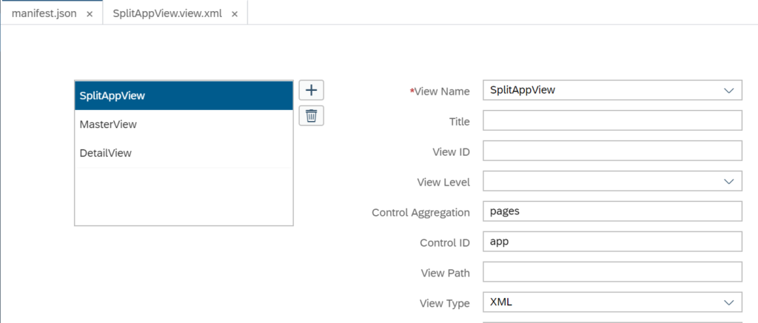Expand the View Name dropdown arrow
The height and width of the screenshot is (323, 758).
click(728, 90)
